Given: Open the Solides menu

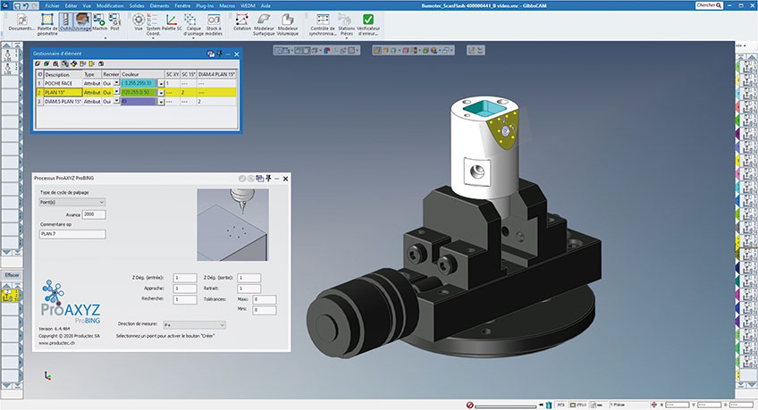Looking at the screenshot, I should tap(135, 5).
